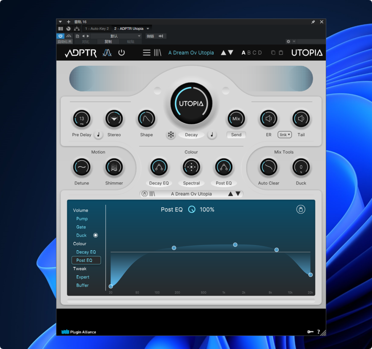Select Decay EQ in the side list
This screenshot has width=372, height=349.
point(86,252)
